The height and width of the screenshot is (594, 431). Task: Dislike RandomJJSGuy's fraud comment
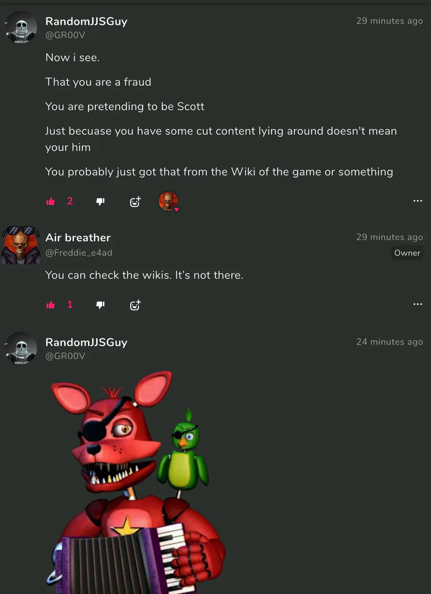(x=100, y=202)
